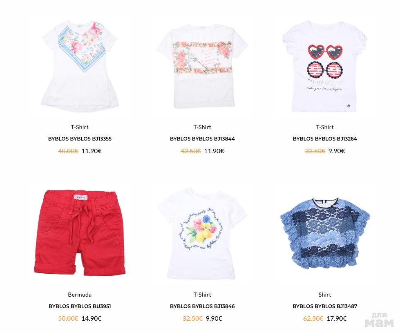The height and width of the screenshot is (333, 400).
Task: Click the 11.90€ price of BJ13844
Action: pyautogui.click(x=214, y=151)
